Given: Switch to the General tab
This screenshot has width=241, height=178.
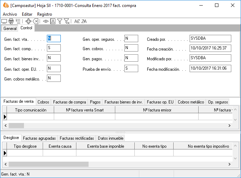Looking at the screenshot, I should point(10,29).
